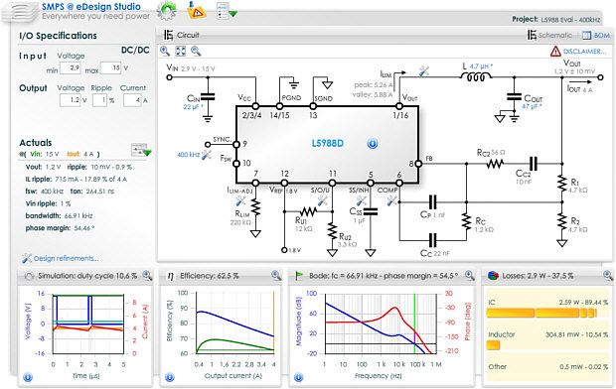
Task: Switch to the Schematic view tab
Action: point(549,36)
